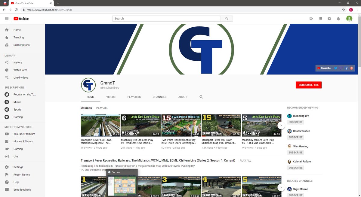Click in the YouTube search field
361x197 pixels.
click(x=167, y=19)
